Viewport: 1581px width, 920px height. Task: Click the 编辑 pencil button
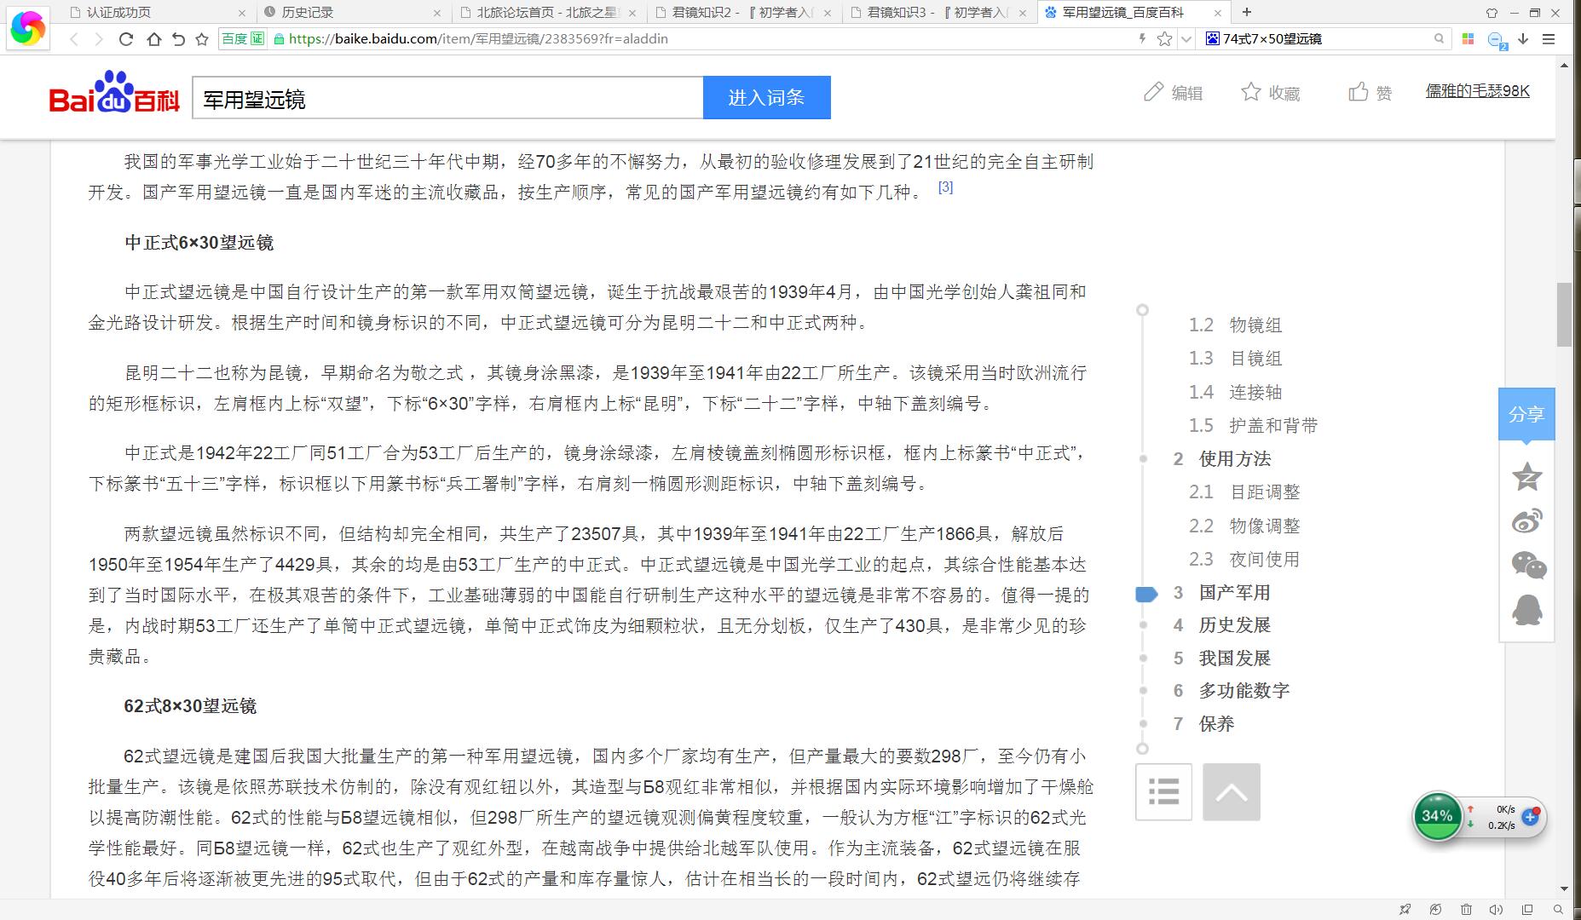[x=1173, y=93]
